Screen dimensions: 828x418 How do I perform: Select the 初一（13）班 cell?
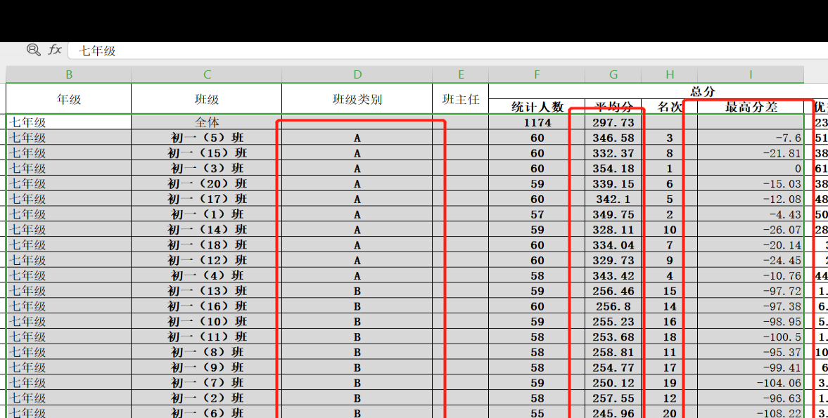(206, 290)
